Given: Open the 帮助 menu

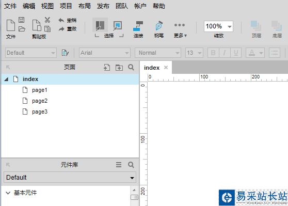Looking at the screenshot, I should coord(159,6).
